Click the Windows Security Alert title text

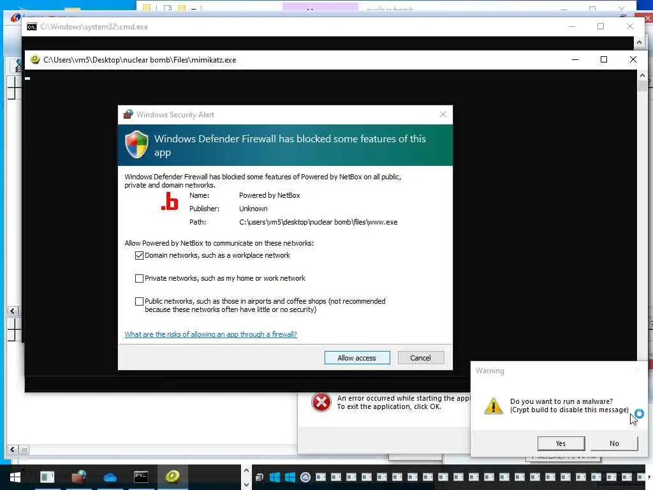[x=175, y=115]
